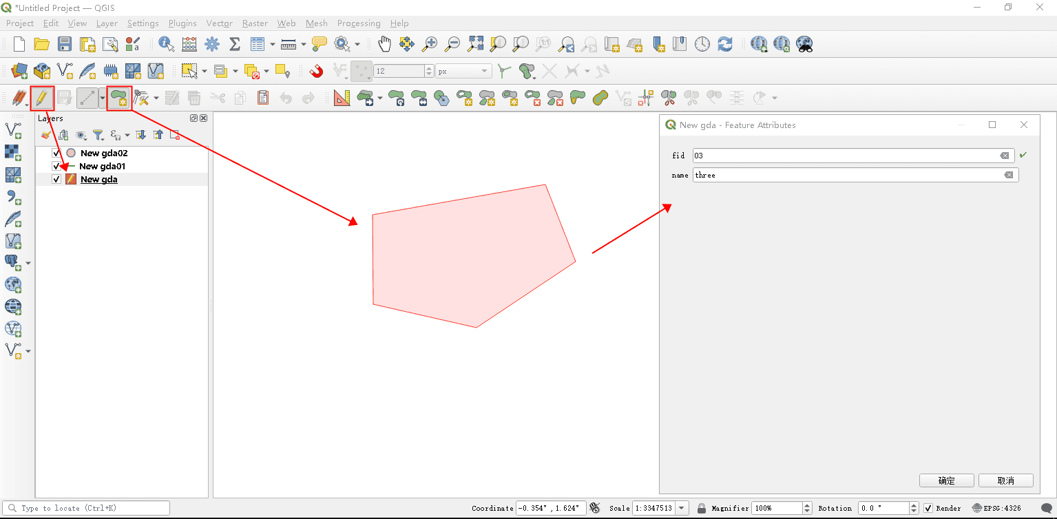
Task: Open the Field Calculator abacus icon
Action: [189, 44]
